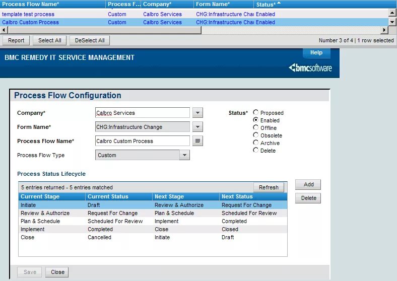Click the Select All button
Screen dimensions: 397x281
(49, 40)
